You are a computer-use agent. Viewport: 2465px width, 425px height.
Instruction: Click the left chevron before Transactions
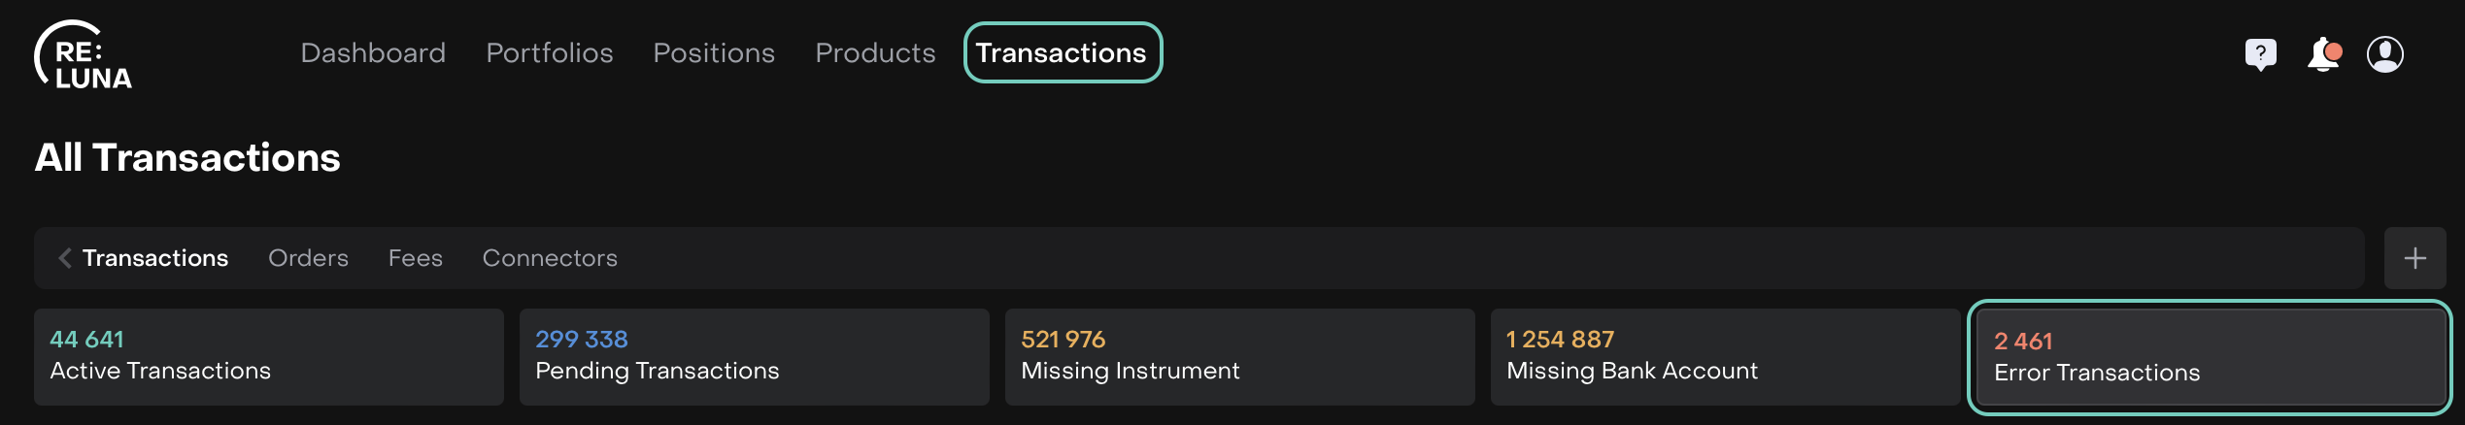[x=64, y=258]
